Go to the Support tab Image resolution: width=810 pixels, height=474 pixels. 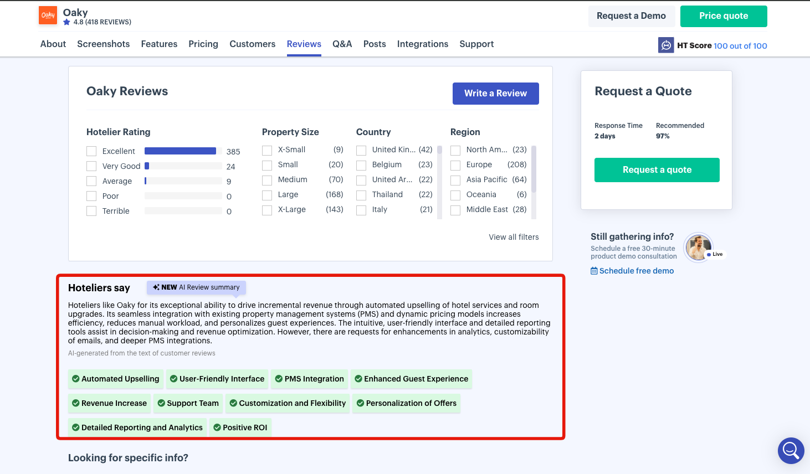476,44
